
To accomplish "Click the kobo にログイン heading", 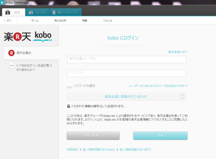I will click(123, 38).
